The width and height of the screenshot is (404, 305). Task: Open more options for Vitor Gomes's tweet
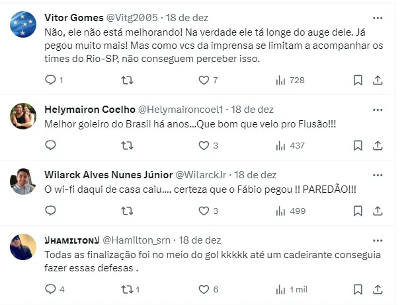tap(378, 18)
